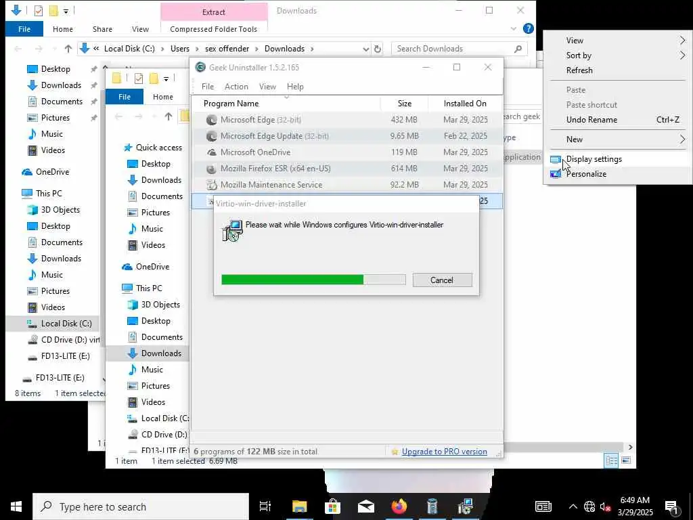Expand the New submenu in the context menu
This screenshot has height=520, width=693.
click(x=574, y=139)
